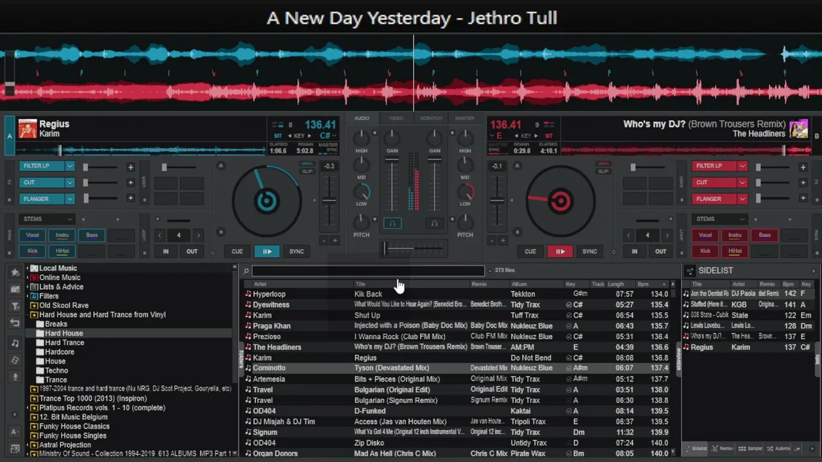
Task: Open the CUT effect dropdown on deck A
Action: click(x=70, y=182)
